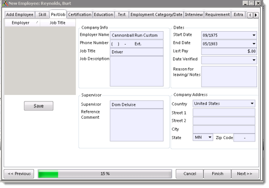
Task: Open the Education tab
Action: pyautogui.click(x=104, y=15)
